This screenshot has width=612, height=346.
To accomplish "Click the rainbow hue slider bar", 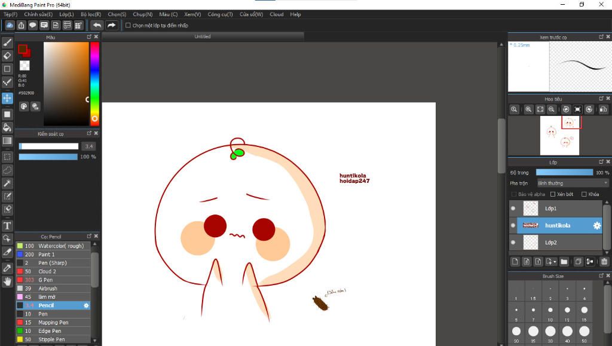I will pos(94,84).
